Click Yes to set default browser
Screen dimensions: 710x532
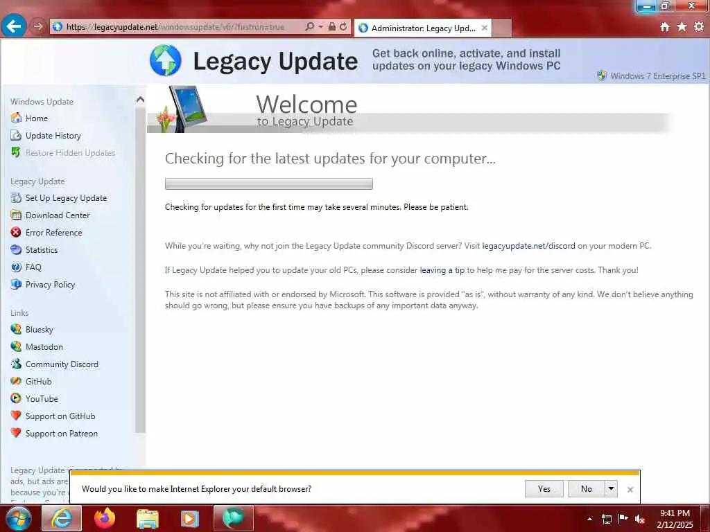point(544,488)
